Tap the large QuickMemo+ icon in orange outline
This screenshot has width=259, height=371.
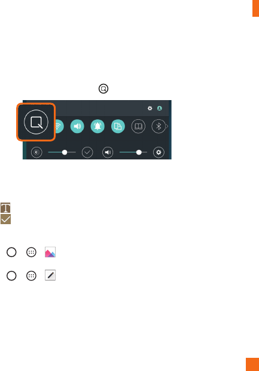coord(36,122)
